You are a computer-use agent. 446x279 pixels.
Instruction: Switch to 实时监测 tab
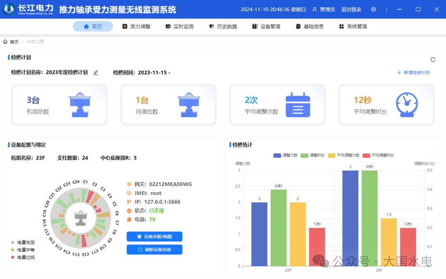(x=179, y=26)
